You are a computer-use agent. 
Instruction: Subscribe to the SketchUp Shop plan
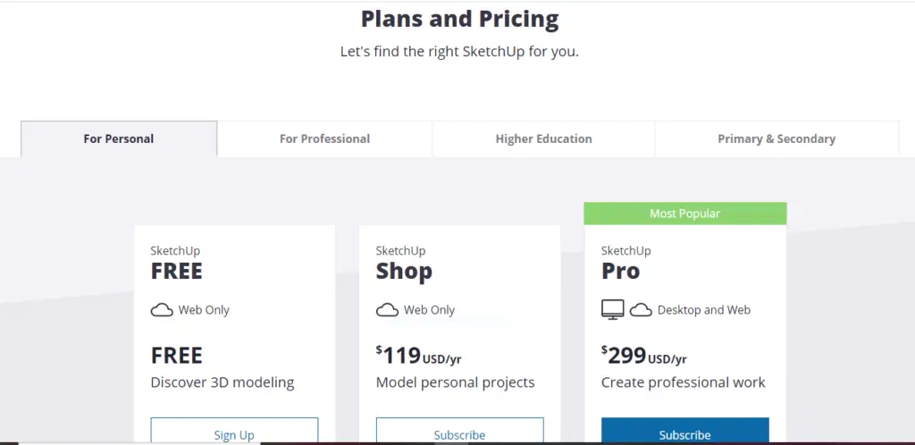pos(460,431)
